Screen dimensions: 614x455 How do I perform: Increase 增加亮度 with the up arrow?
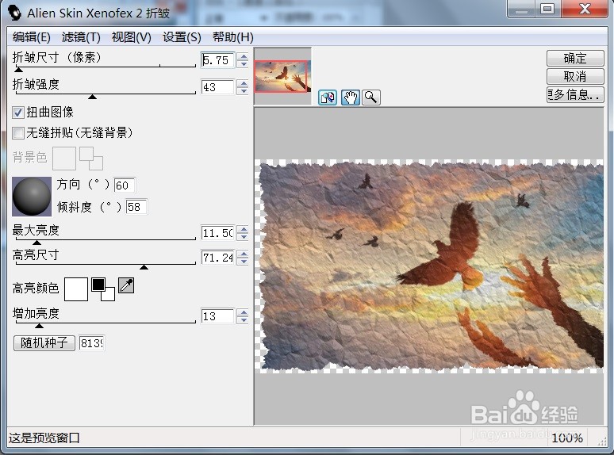[244, 312]
